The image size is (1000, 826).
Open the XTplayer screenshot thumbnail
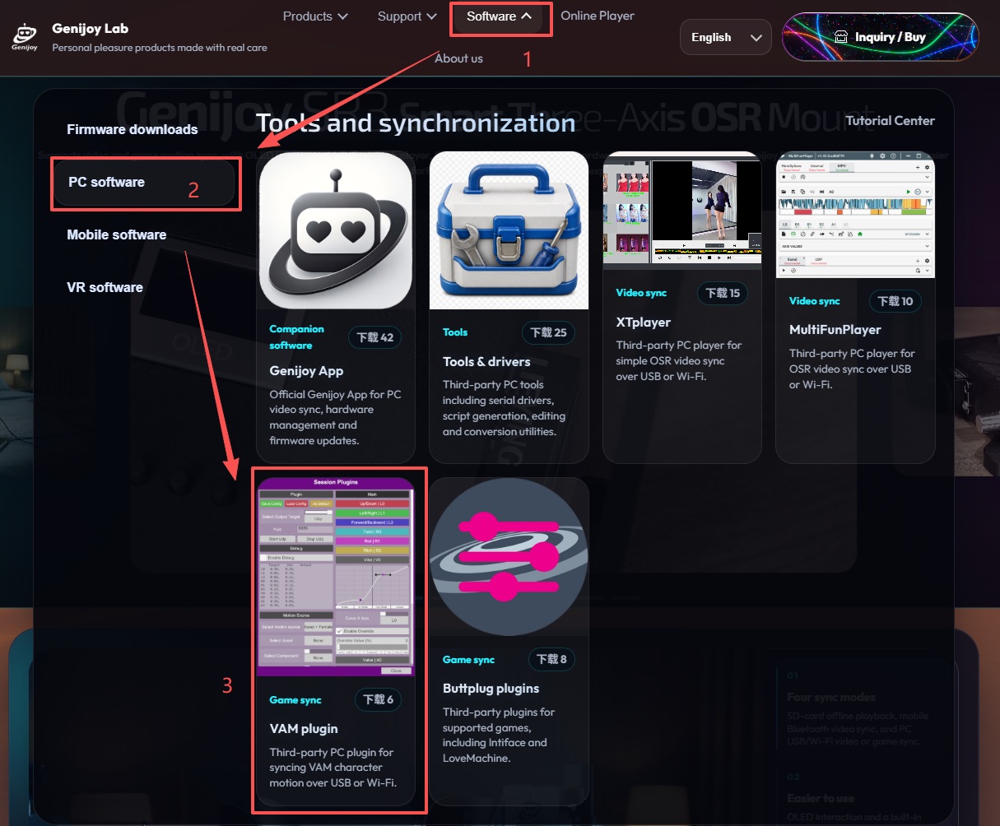click(682, 211)
